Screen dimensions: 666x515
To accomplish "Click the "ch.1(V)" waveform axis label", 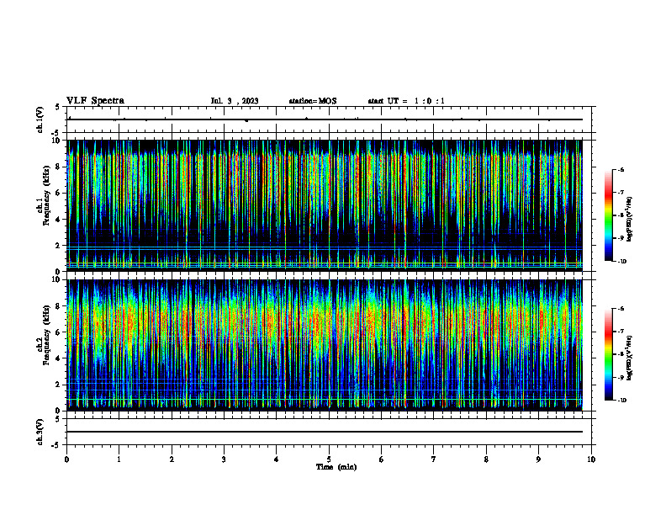I will pos(40,119).
